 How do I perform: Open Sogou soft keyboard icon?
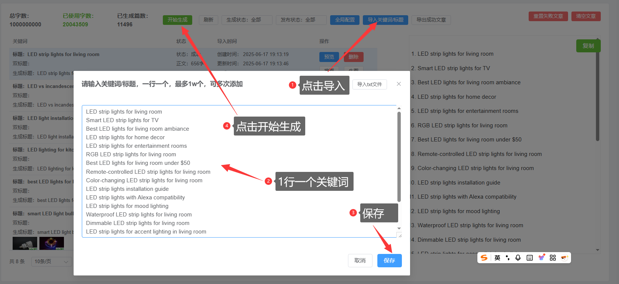tap(530, 258)
